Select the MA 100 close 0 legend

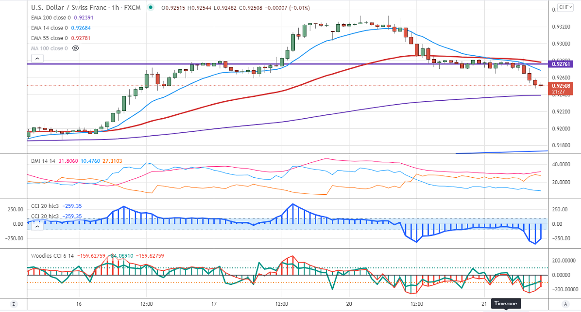tap(49, 48)
